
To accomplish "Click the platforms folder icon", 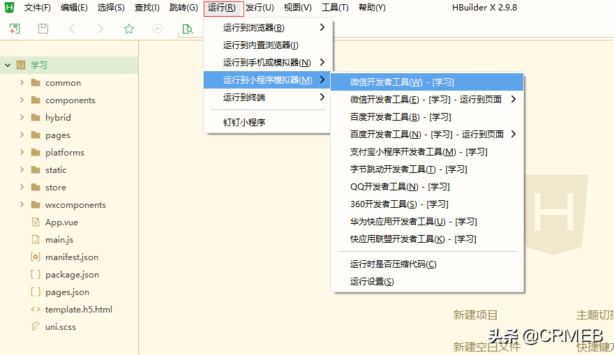I will [x=36, y=152].
